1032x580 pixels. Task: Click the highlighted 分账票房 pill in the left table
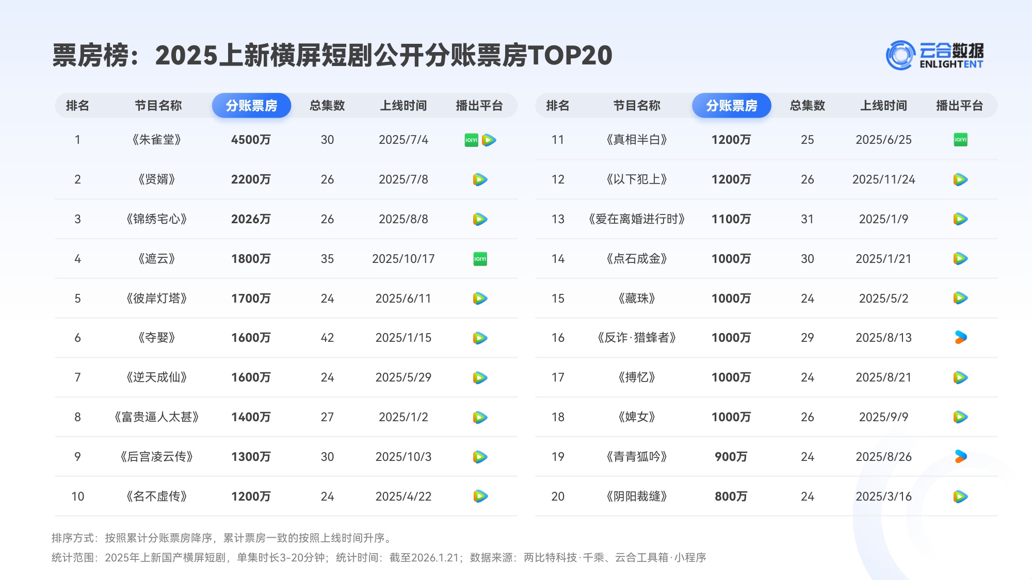[x=251, y=105]
